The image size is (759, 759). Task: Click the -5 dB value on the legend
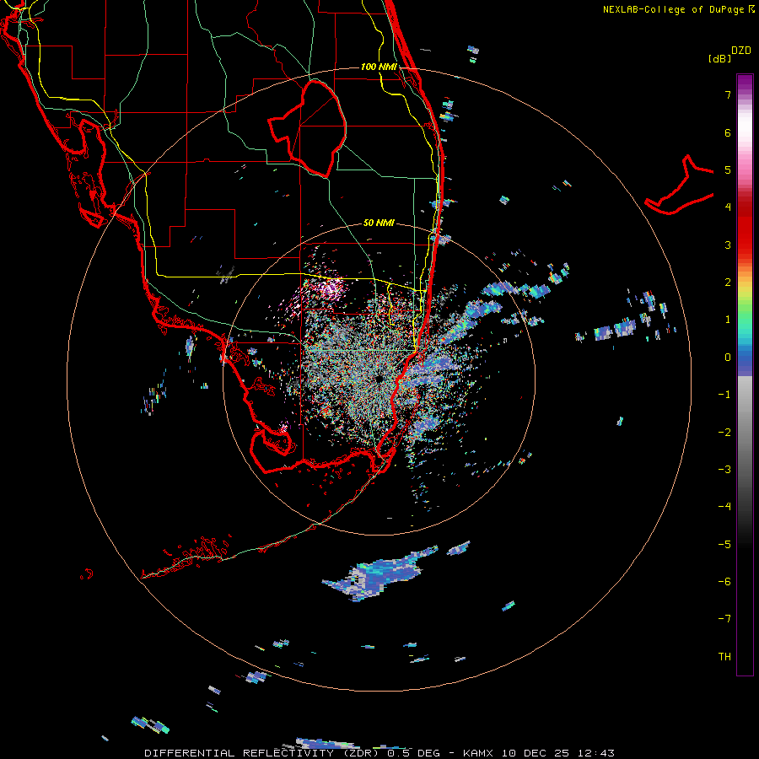click(x=724, y=544)
